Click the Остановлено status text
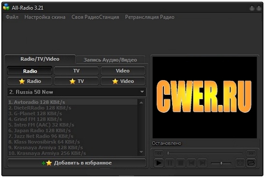This screenshot has width=266, height=178. [x=166, y=143]
